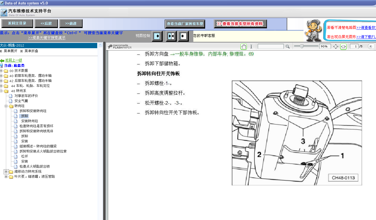Open 拆卸和安装转向柱 tree item

(x=33, y=111)
